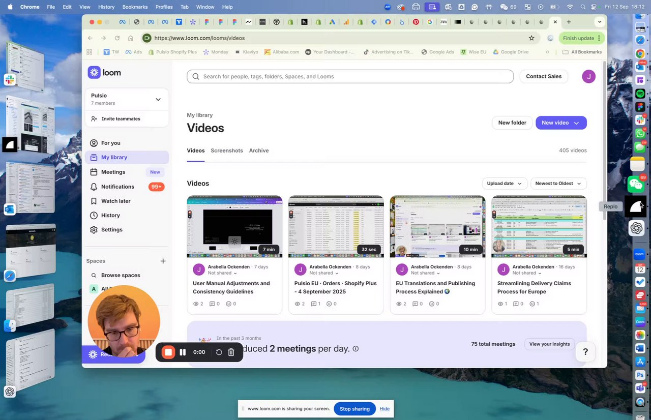Open the Upload date sort dropdown
Image resolution: width=651 pixels, height=420 pixels.
pyautogui.click(x=505, y=184)
